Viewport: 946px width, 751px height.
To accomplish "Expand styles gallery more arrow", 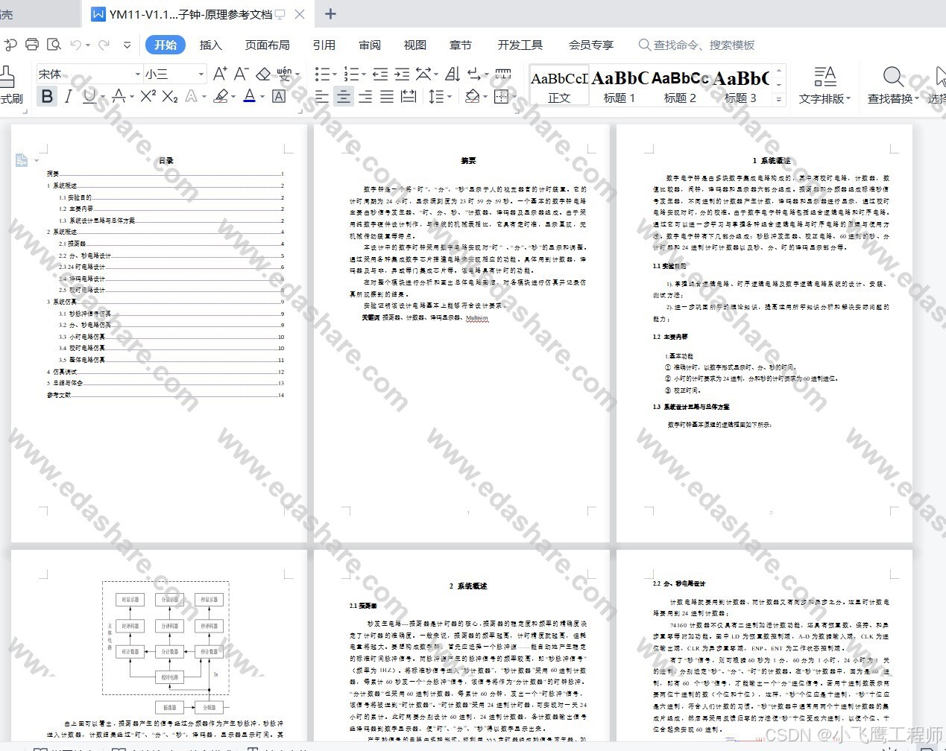I will 779,98.
